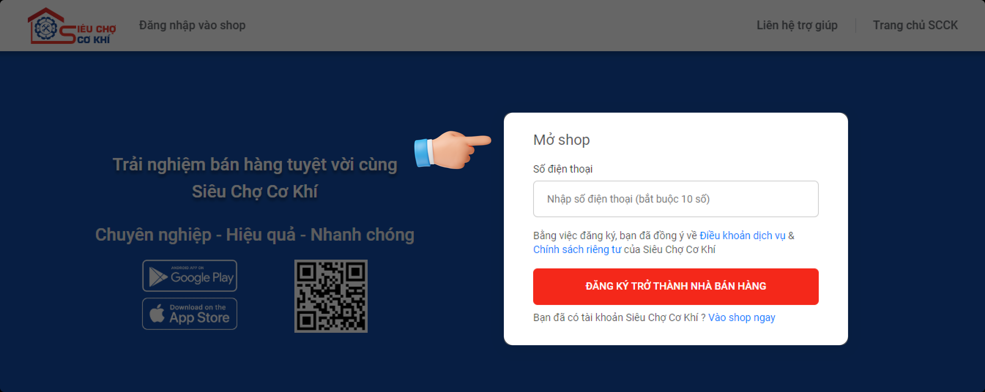985x392 pixels.
Task: Open Liên hệ trợ giúp in the header
Action: [797, 25]
